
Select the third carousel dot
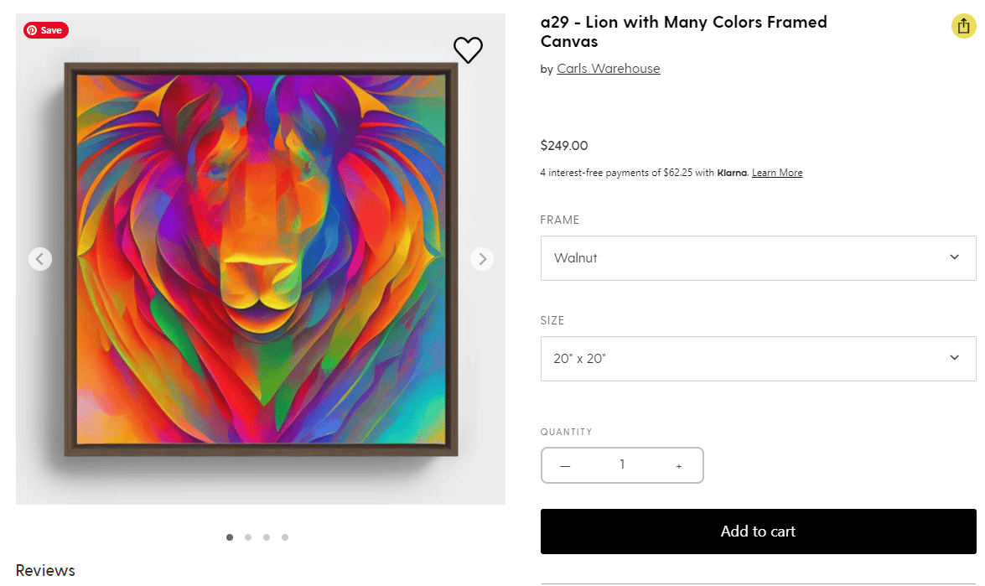click(x=267, y=537)
